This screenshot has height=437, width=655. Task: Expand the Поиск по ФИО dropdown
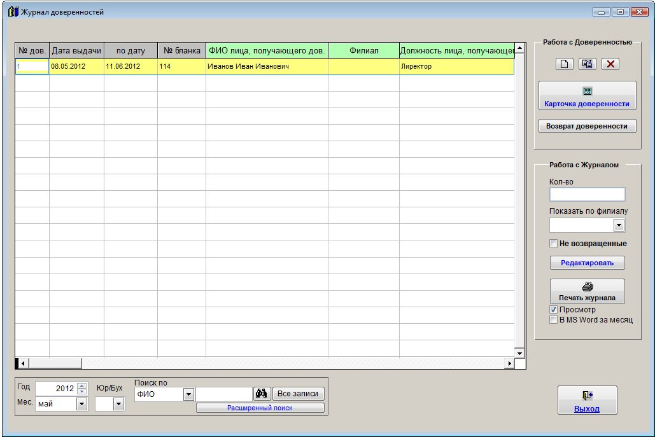(189, 394)
